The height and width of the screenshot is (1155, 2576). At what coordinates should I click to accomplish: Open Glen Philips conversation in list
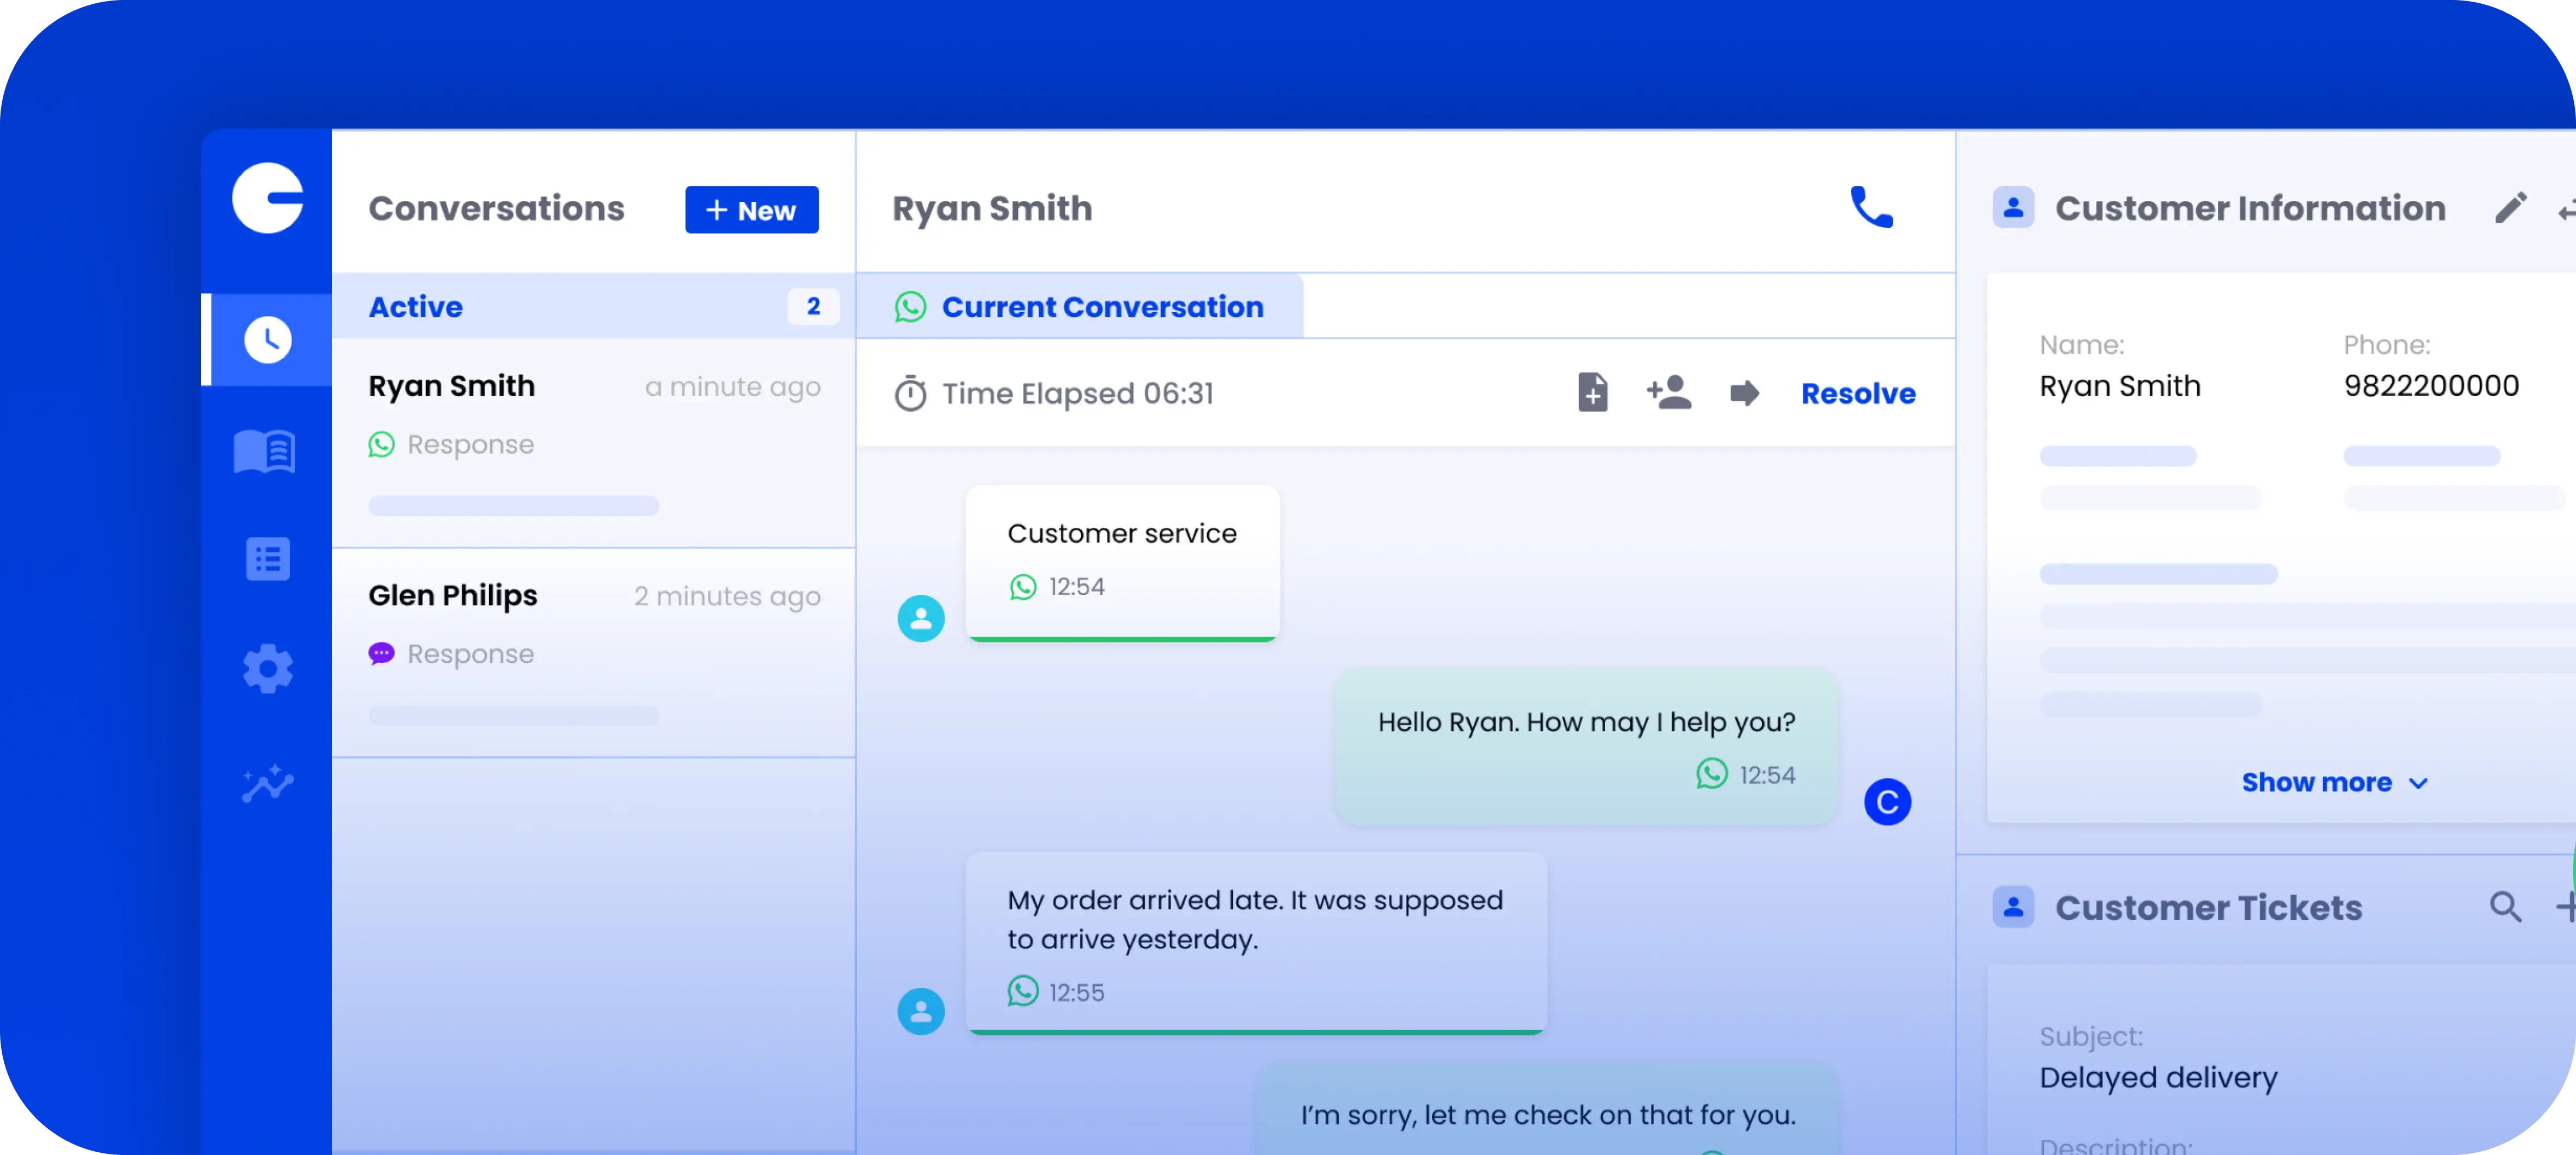coord(594,653)
